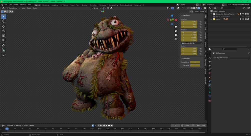Viewport: 251px width, 136px height.
Task: Hide the Lights collection in the viewport
Action: (x=243, y=19)
